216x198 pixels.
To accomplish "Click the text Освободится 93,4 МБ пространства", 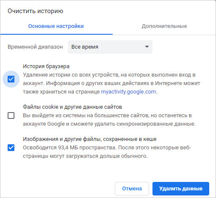I will point(70,148).
